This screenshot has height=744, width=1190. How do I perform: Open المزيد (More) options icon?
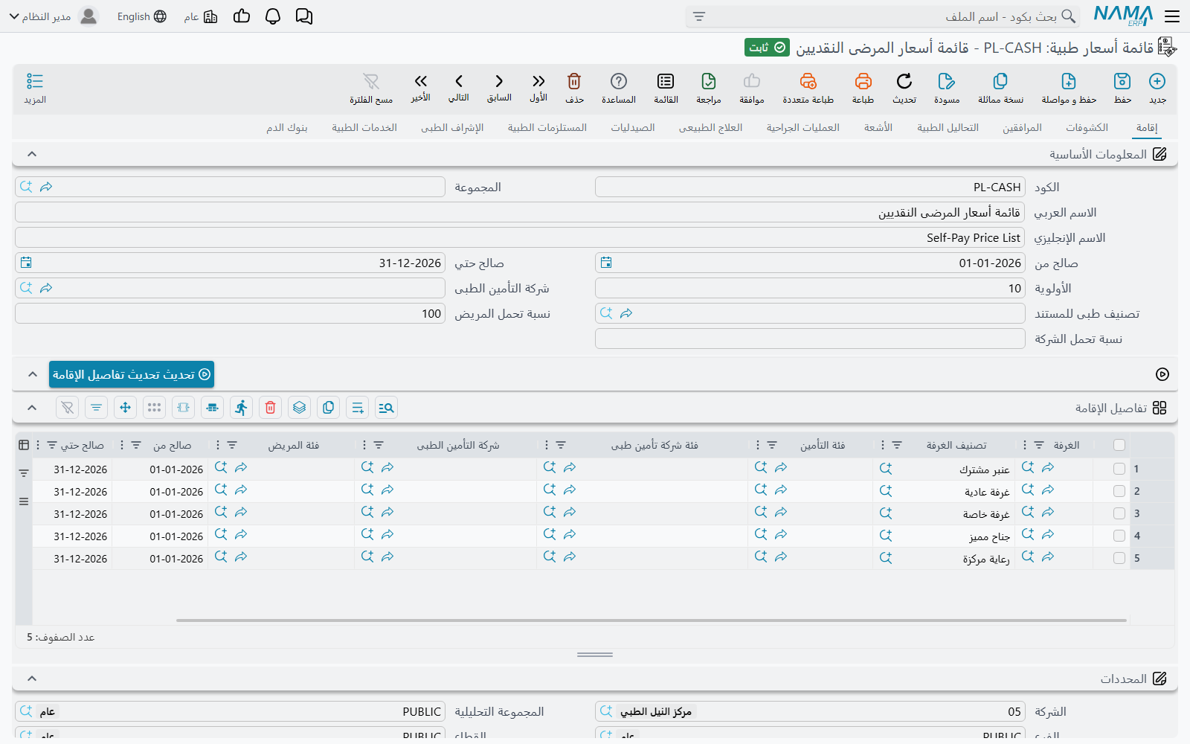pyautogui.click(x=35, y=81)
